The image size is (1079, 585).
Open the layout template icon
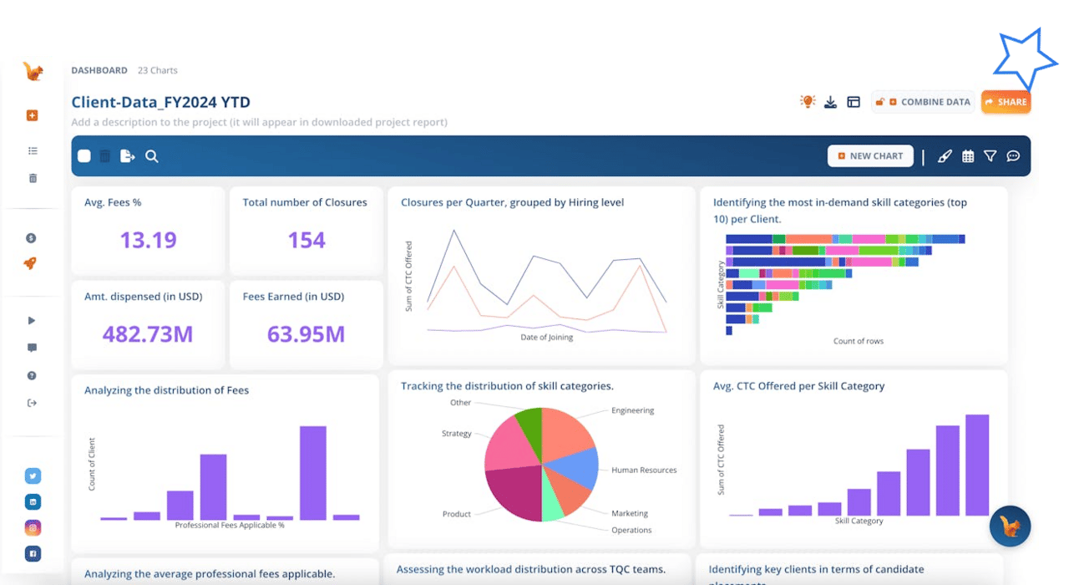[854, 102]
